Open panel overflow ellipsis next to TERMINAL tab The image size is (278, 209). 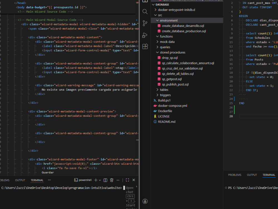49,180
